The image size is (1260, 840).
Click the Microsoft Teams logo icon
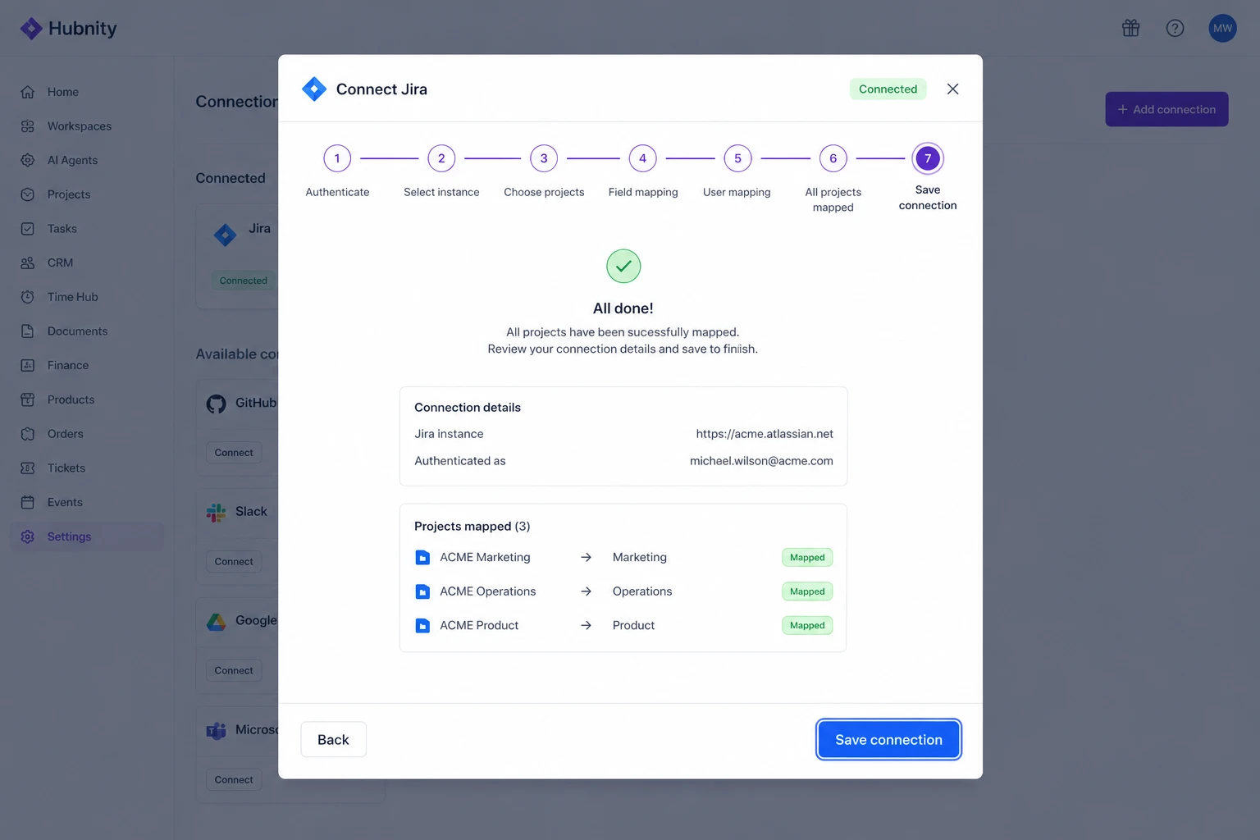pyautogui.click(x=216, y=731)
